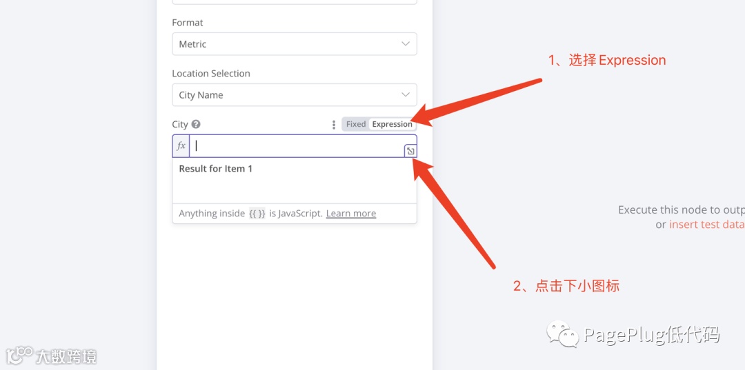The image size is (745, 370).
Task: Click the fx expression icon
Action: tap(181, 146)
